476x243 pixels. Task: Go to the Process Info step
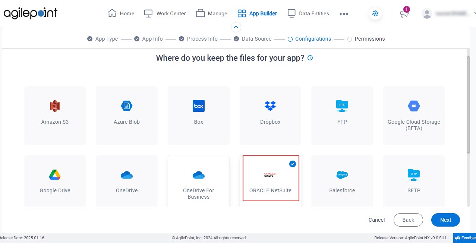(198, 39)
